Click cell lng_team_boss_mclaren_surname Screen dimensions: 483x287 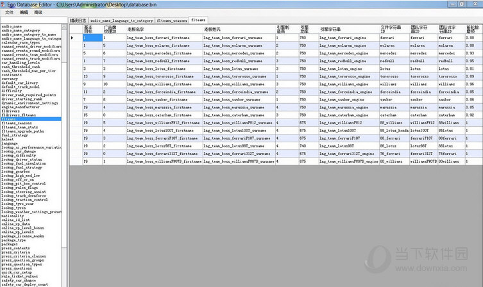(239, 45)
